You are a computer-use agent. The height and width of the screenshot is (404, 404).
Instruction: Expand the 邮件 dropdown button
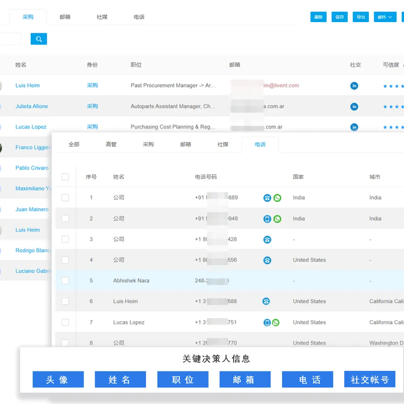pyautogui.click(x=385, y=17)
